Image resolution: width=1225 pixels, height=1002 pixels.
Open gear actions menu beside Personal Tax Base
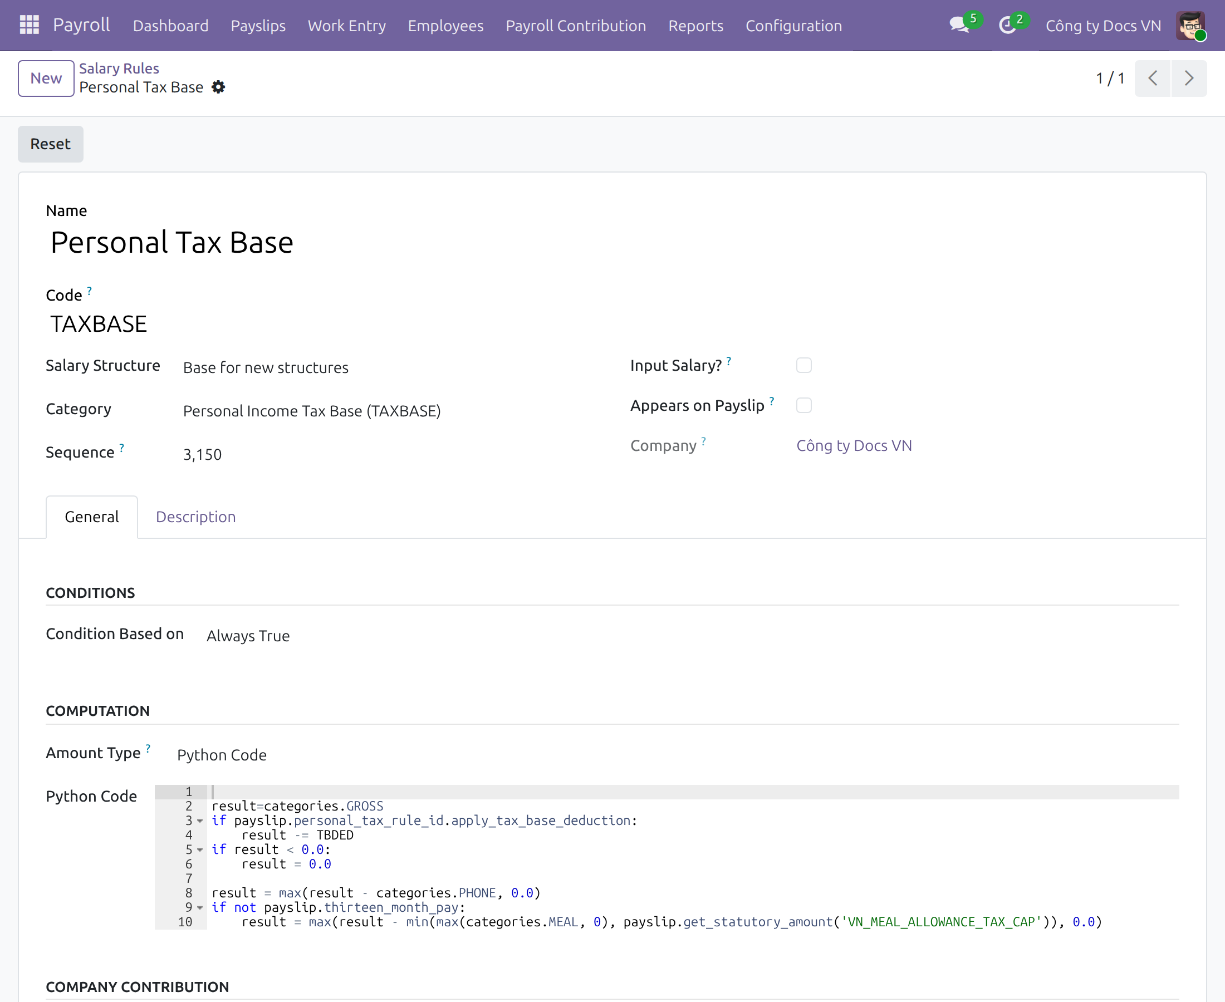(218, 87)
